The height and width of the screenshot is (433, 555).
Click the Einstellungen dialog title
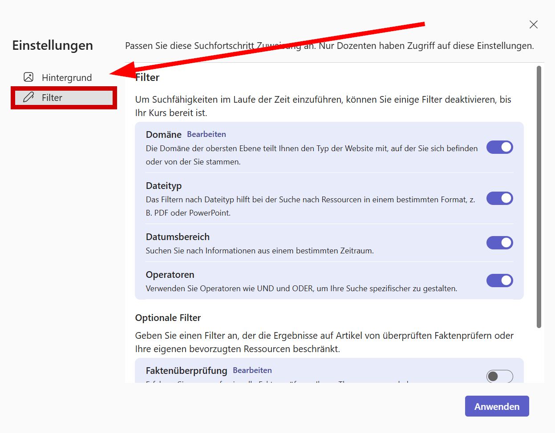53,45
